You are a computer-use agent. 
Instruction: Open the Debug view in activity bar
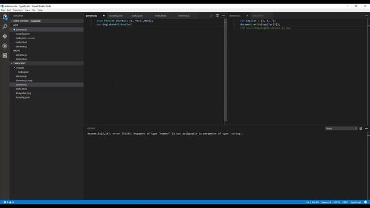pyautogui.click(x=5, y=46)
